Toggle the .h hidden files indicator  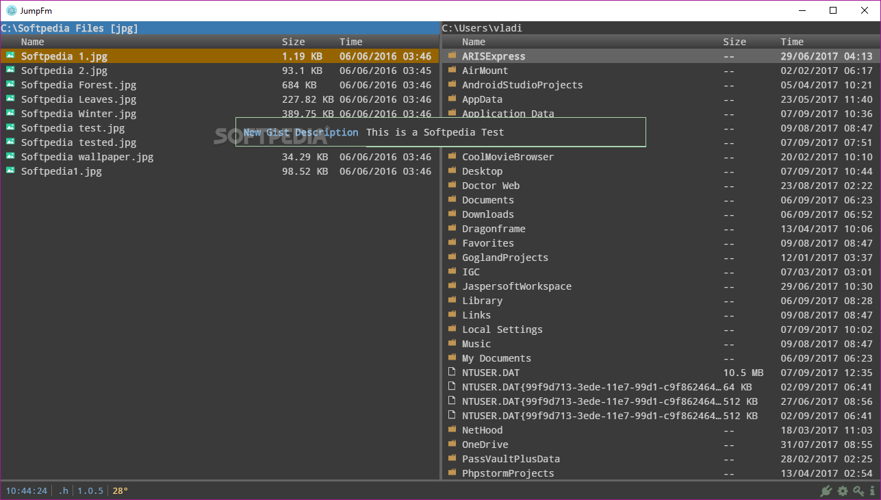tap(63, 490)
